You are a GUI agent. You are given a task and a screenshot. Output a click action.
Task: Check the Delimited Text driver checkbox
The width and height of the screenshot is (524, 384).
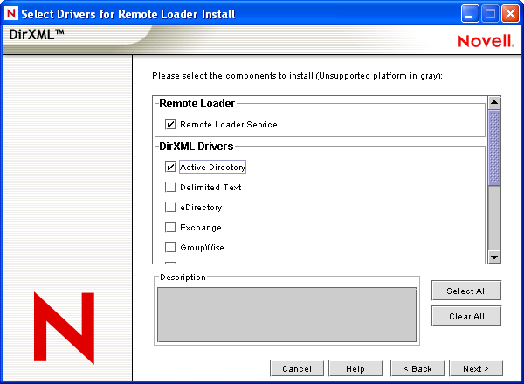coord(170,187)
